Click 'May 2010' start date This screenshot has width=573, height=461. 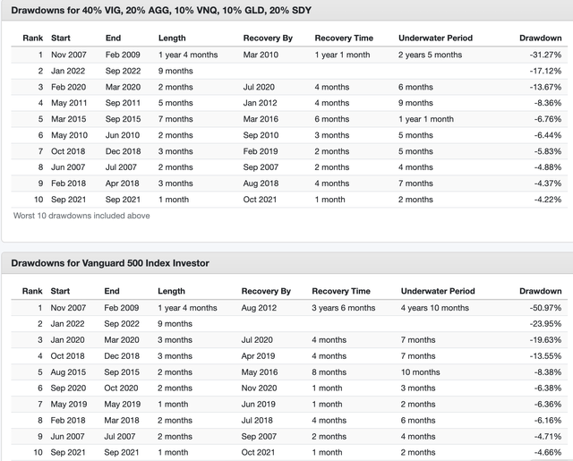point(70,135)
